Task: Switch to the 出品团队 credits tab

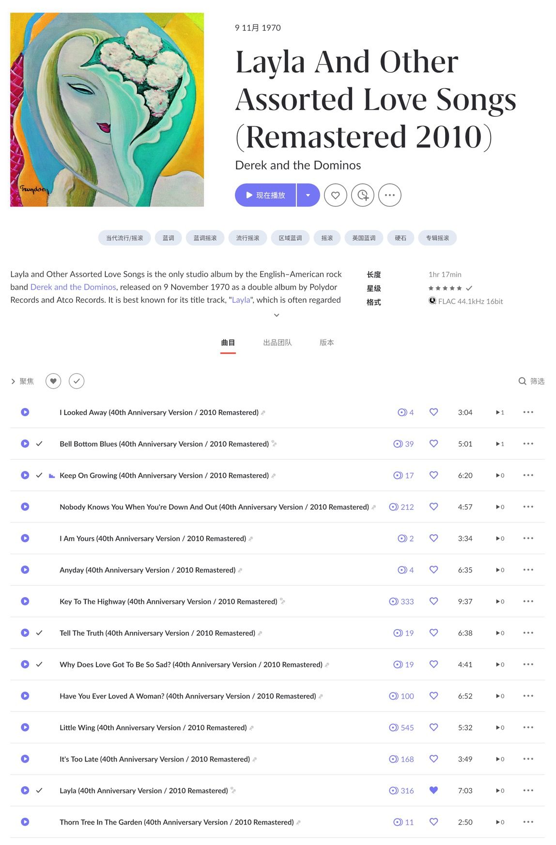Action: pos(278,342)
